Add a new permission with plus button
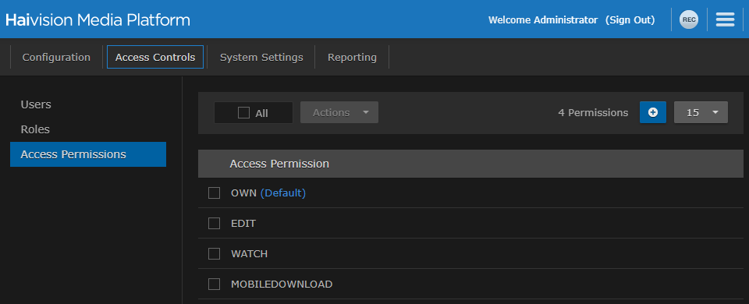Image resolution: width=749 pixels, height=304 pixels. click(652, 112)
